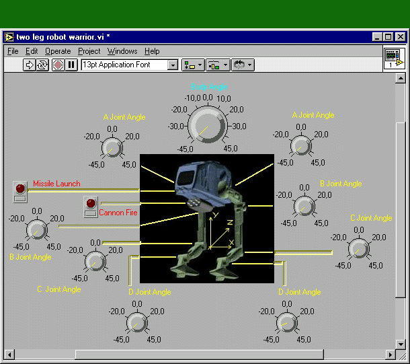Image resolution: width=410 pixels, height=364 pixels.
Task: Expand the Distribute Objects dropdown arrow
Action: 225,65
